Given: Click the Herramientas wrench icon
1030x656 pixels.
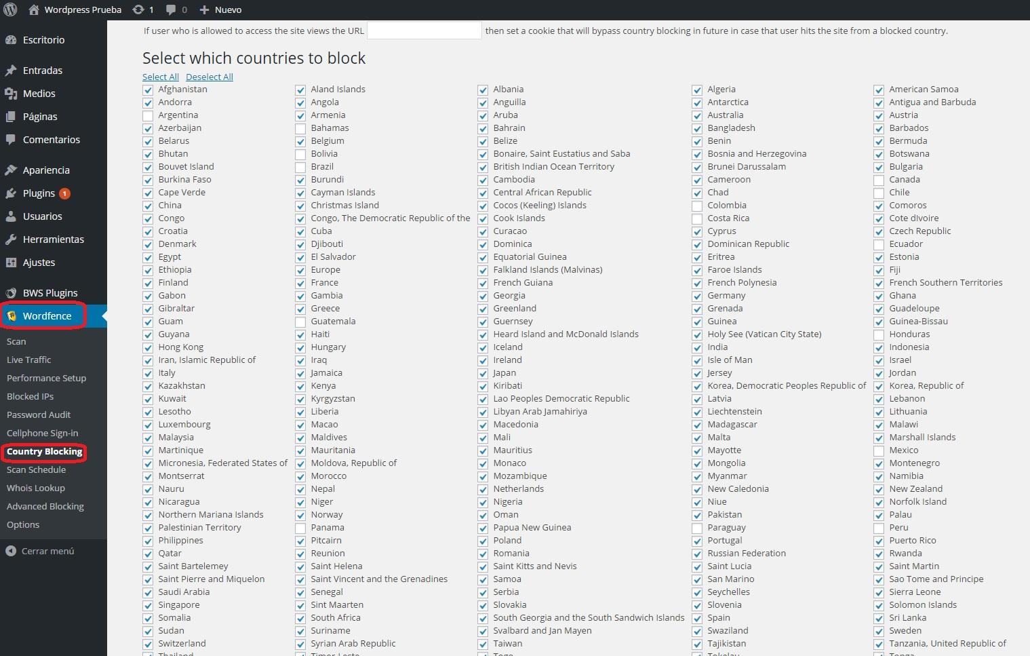Looking at the screenshot, I should 11,239.
